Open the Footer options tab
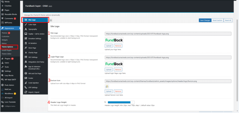Image resolution: width=239 pixels, height=113 pixels. [x=35, y=78]
